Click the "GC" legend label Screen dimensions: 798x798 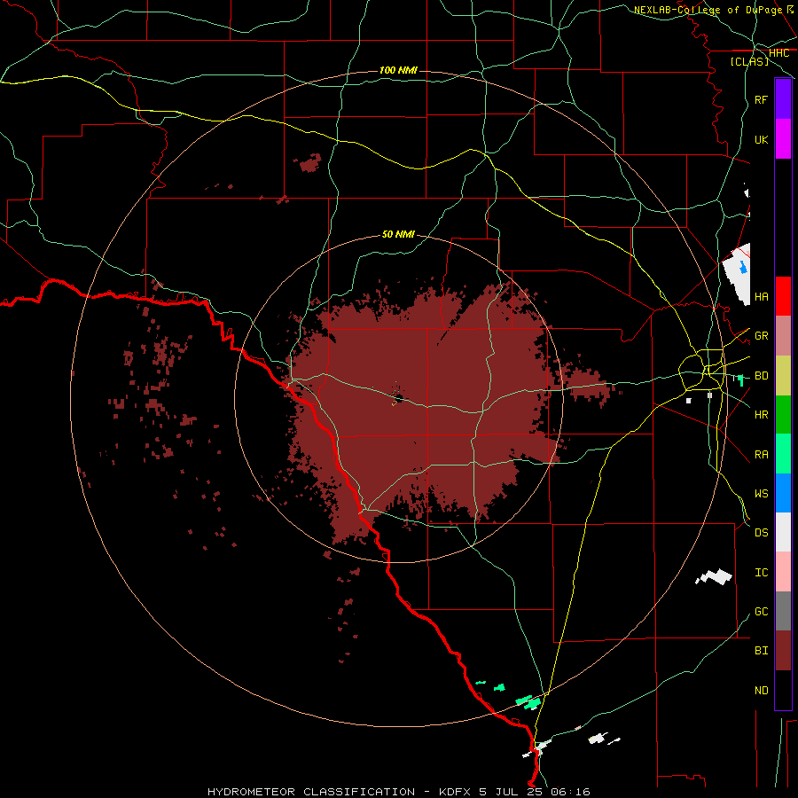point(761,612)
